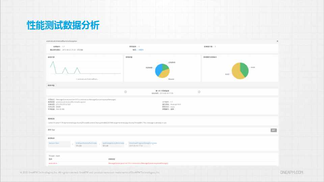Go to the previous crash record arrow
The height and width of the screenshot is (182, 324).
126,92
